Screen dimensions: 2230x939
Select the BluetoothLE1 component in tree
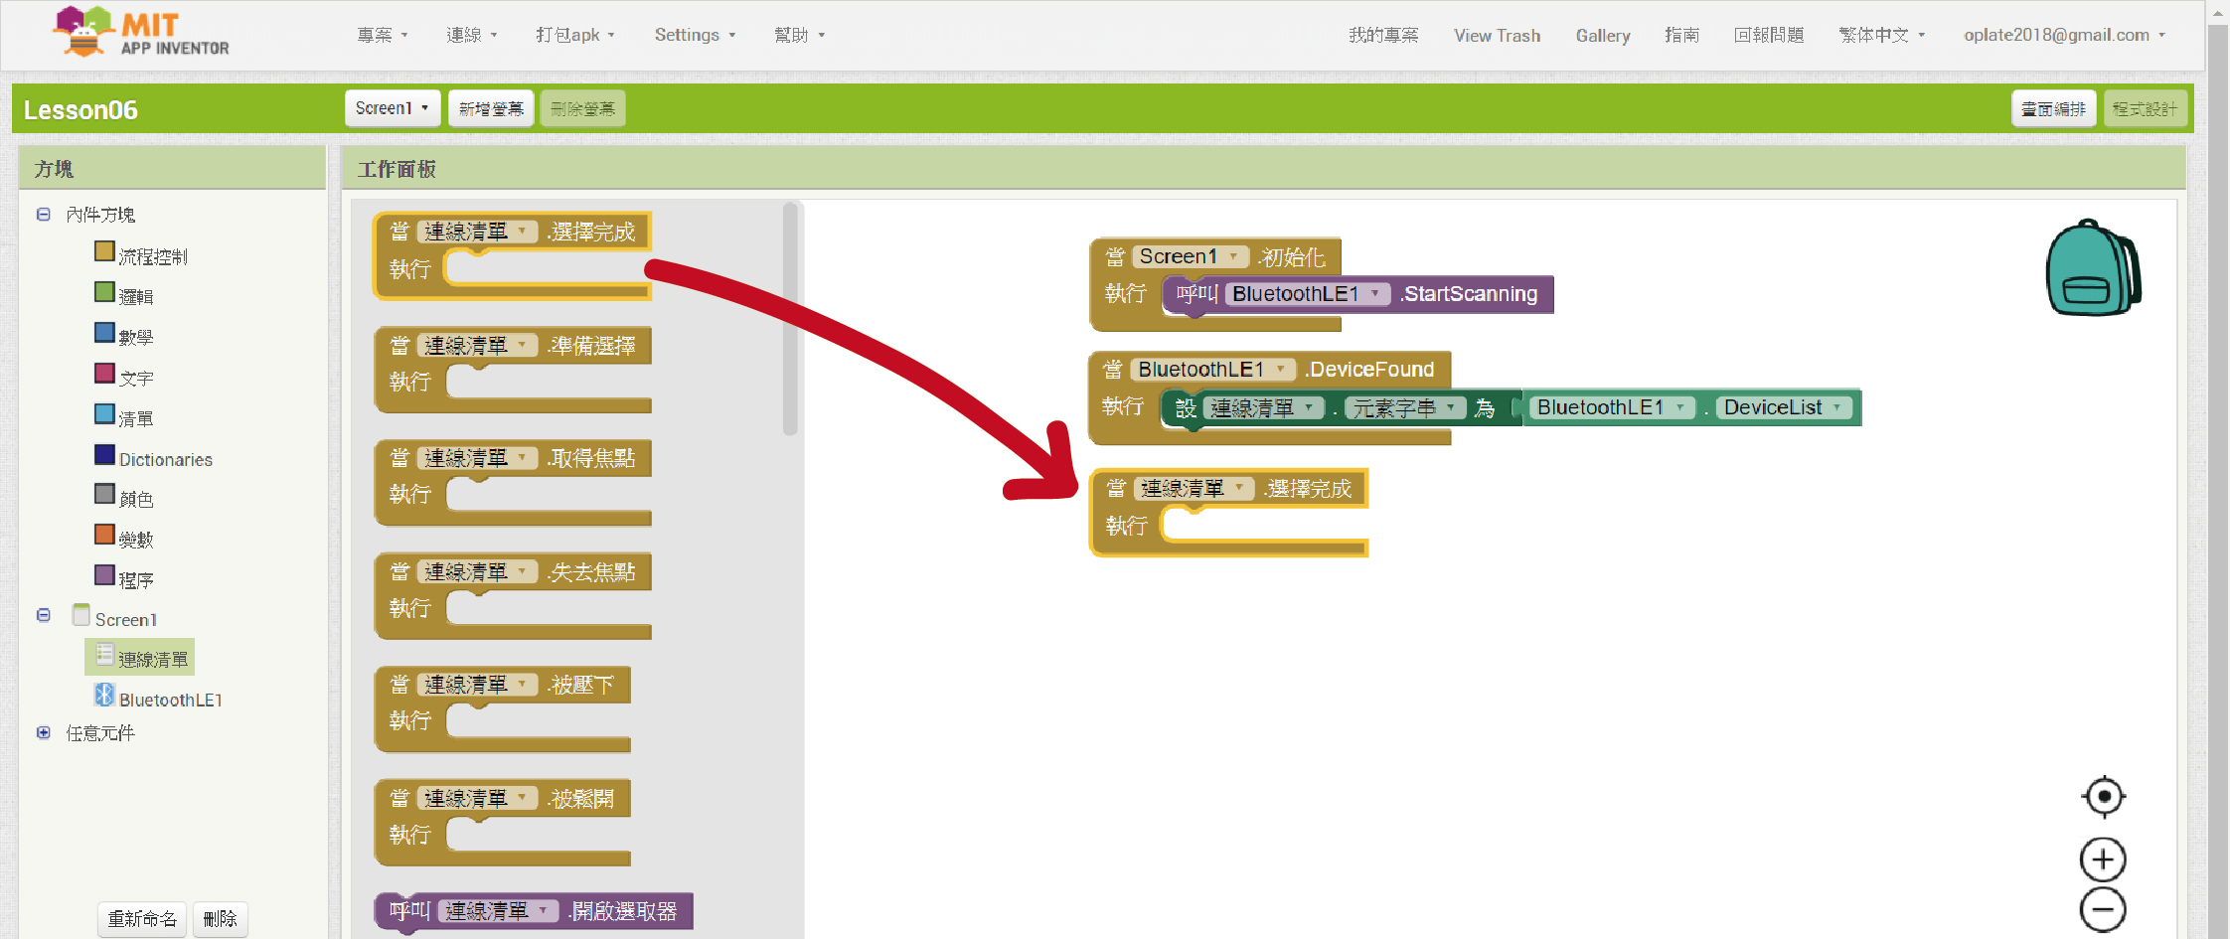point(169,700)
